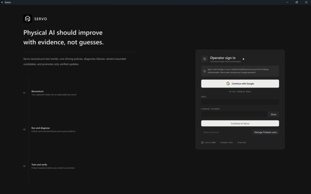Click the Servo cube logo icon
Image resolution: width=311 pixels, height=194 pixels.
[x=27, y=18]
